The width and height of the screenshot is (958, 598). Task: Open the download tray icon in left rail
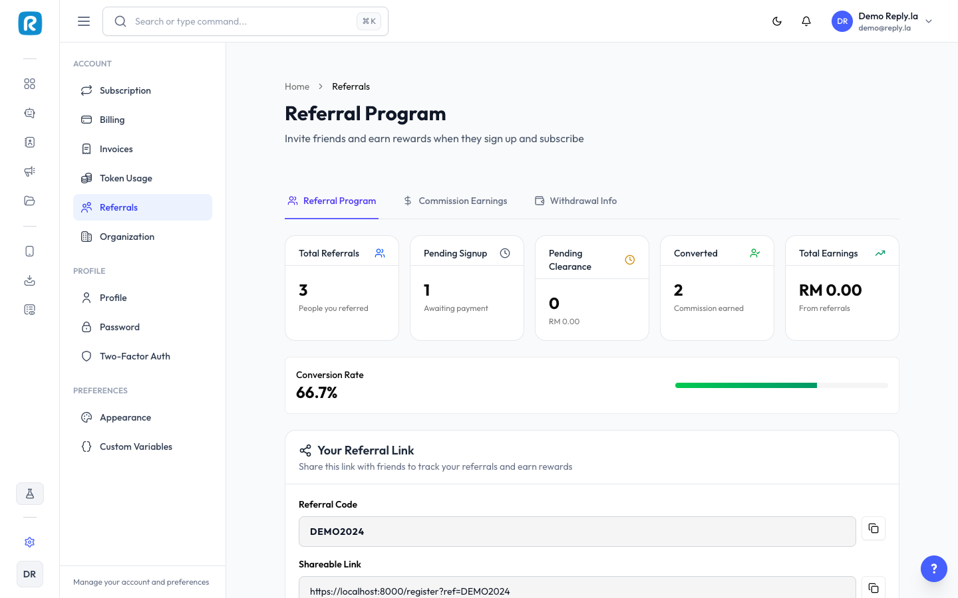[29, 280]
